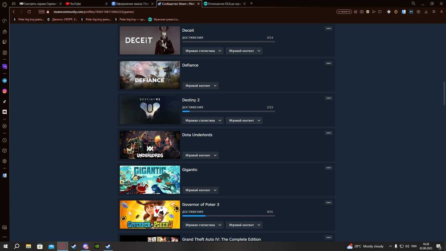Expand 'Игровая статистика' for Governor of Poker 3
The height and width of the screenshot is (251, 446).
click(203, 225)
